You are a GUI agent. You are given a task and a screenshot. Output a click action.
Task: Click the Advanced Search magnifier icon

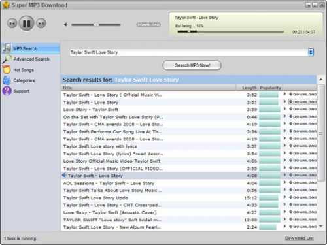(7, 59)
